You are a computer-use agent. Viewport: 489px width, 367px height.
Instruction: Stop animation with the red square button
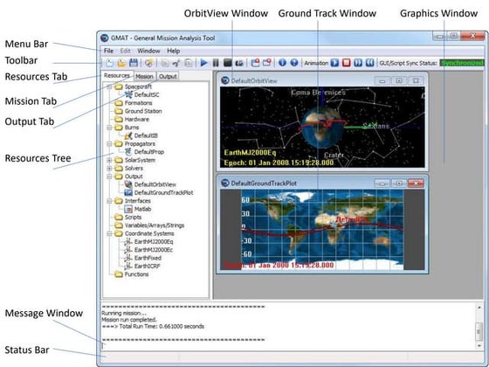pyautogui.click(x=347, y=63)
